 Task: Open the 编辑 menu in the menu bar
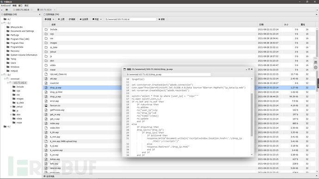point(14,6)
